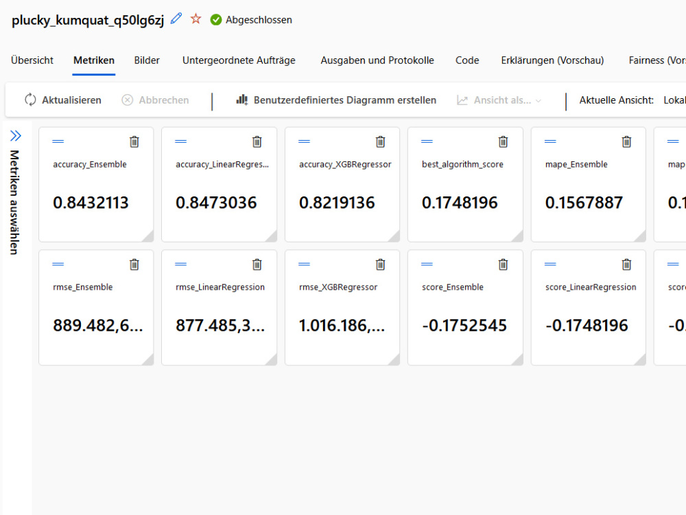Click the Aktualisieren refresh button

click(63, 100)
